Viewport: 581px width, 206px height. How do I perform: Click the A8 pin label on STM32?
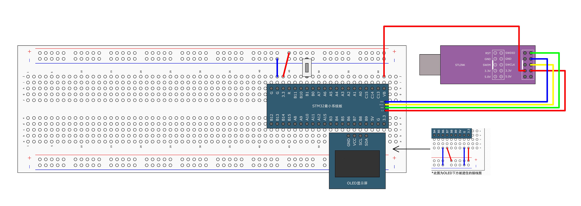click(295, 118)
